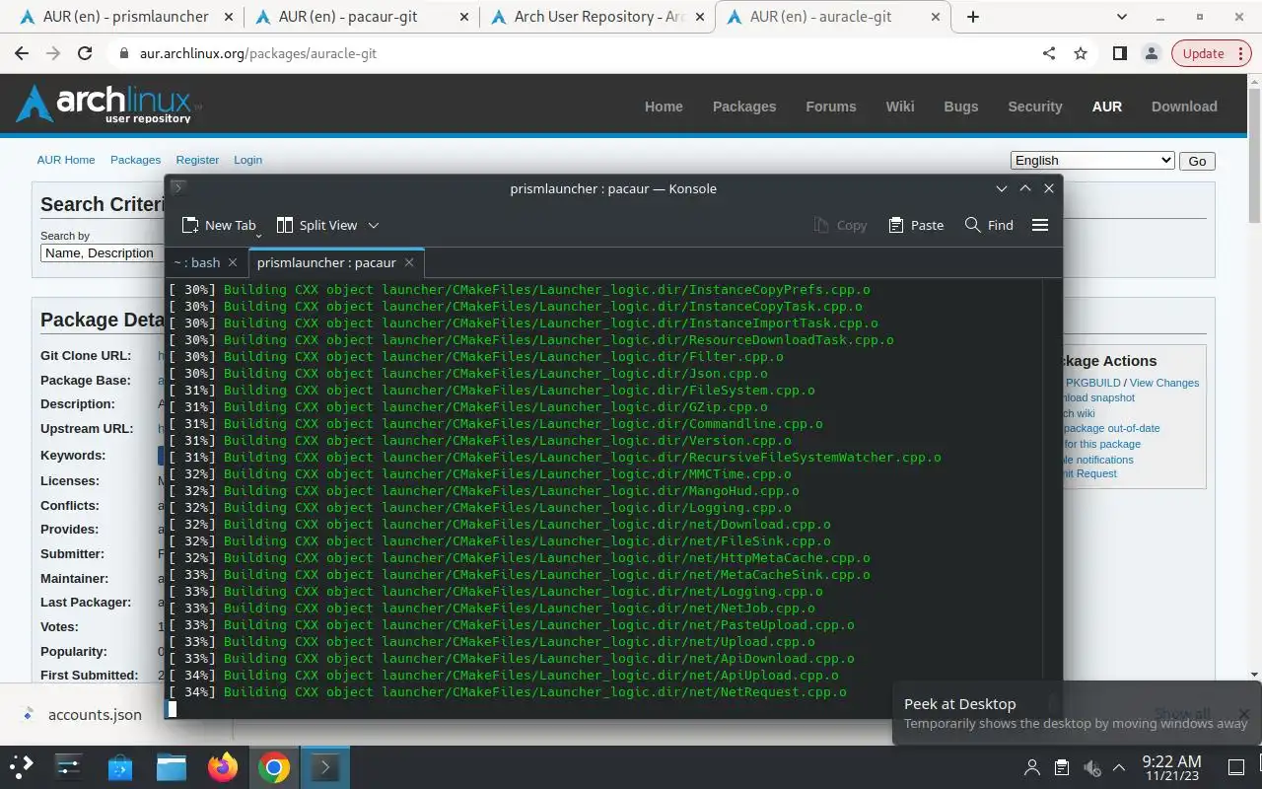The width and height of the screenshot is (1262, 789).
Task: Open the KDE application launcher
Action: 22,766
